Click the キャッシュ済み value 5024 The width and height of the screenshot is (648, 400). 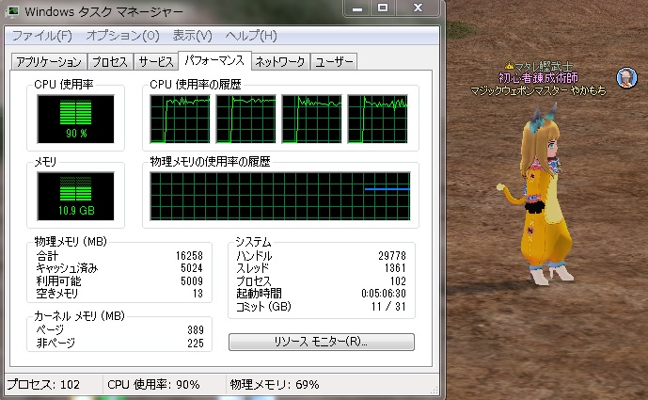(x=192, y=268)
